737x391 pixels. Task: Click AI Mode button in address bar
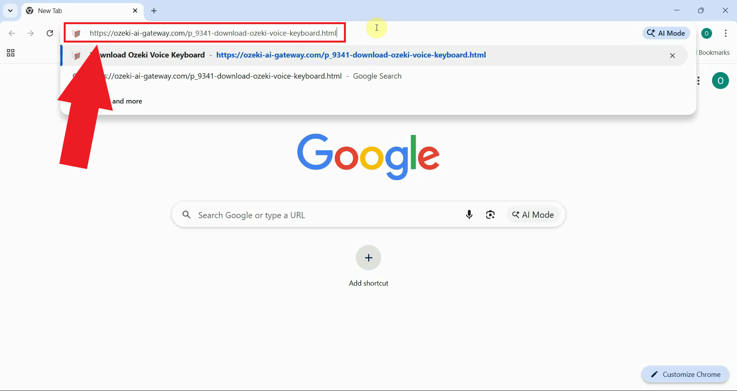(x=666, y=33)
